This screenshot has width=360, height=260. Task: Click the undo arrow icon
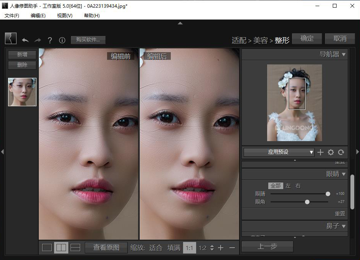[x=25, y=40]
